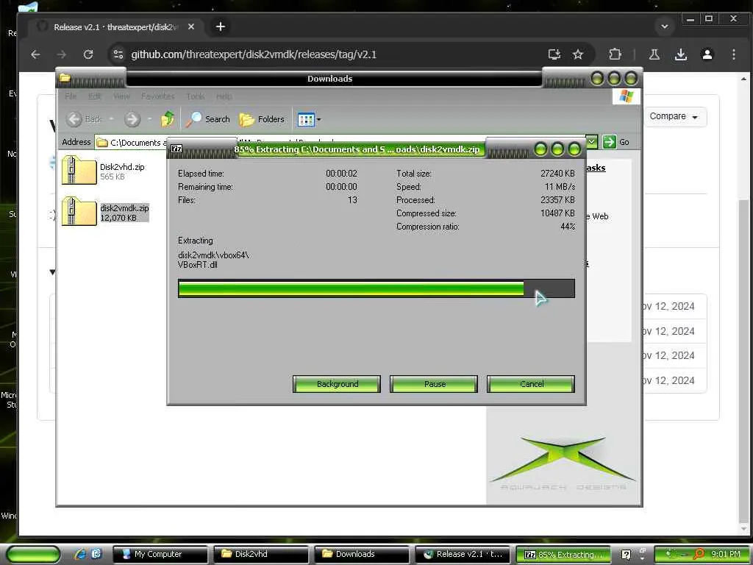Viewport: 753px width, 565px height.
Task: Click the Start button
Action: (33, 555)
